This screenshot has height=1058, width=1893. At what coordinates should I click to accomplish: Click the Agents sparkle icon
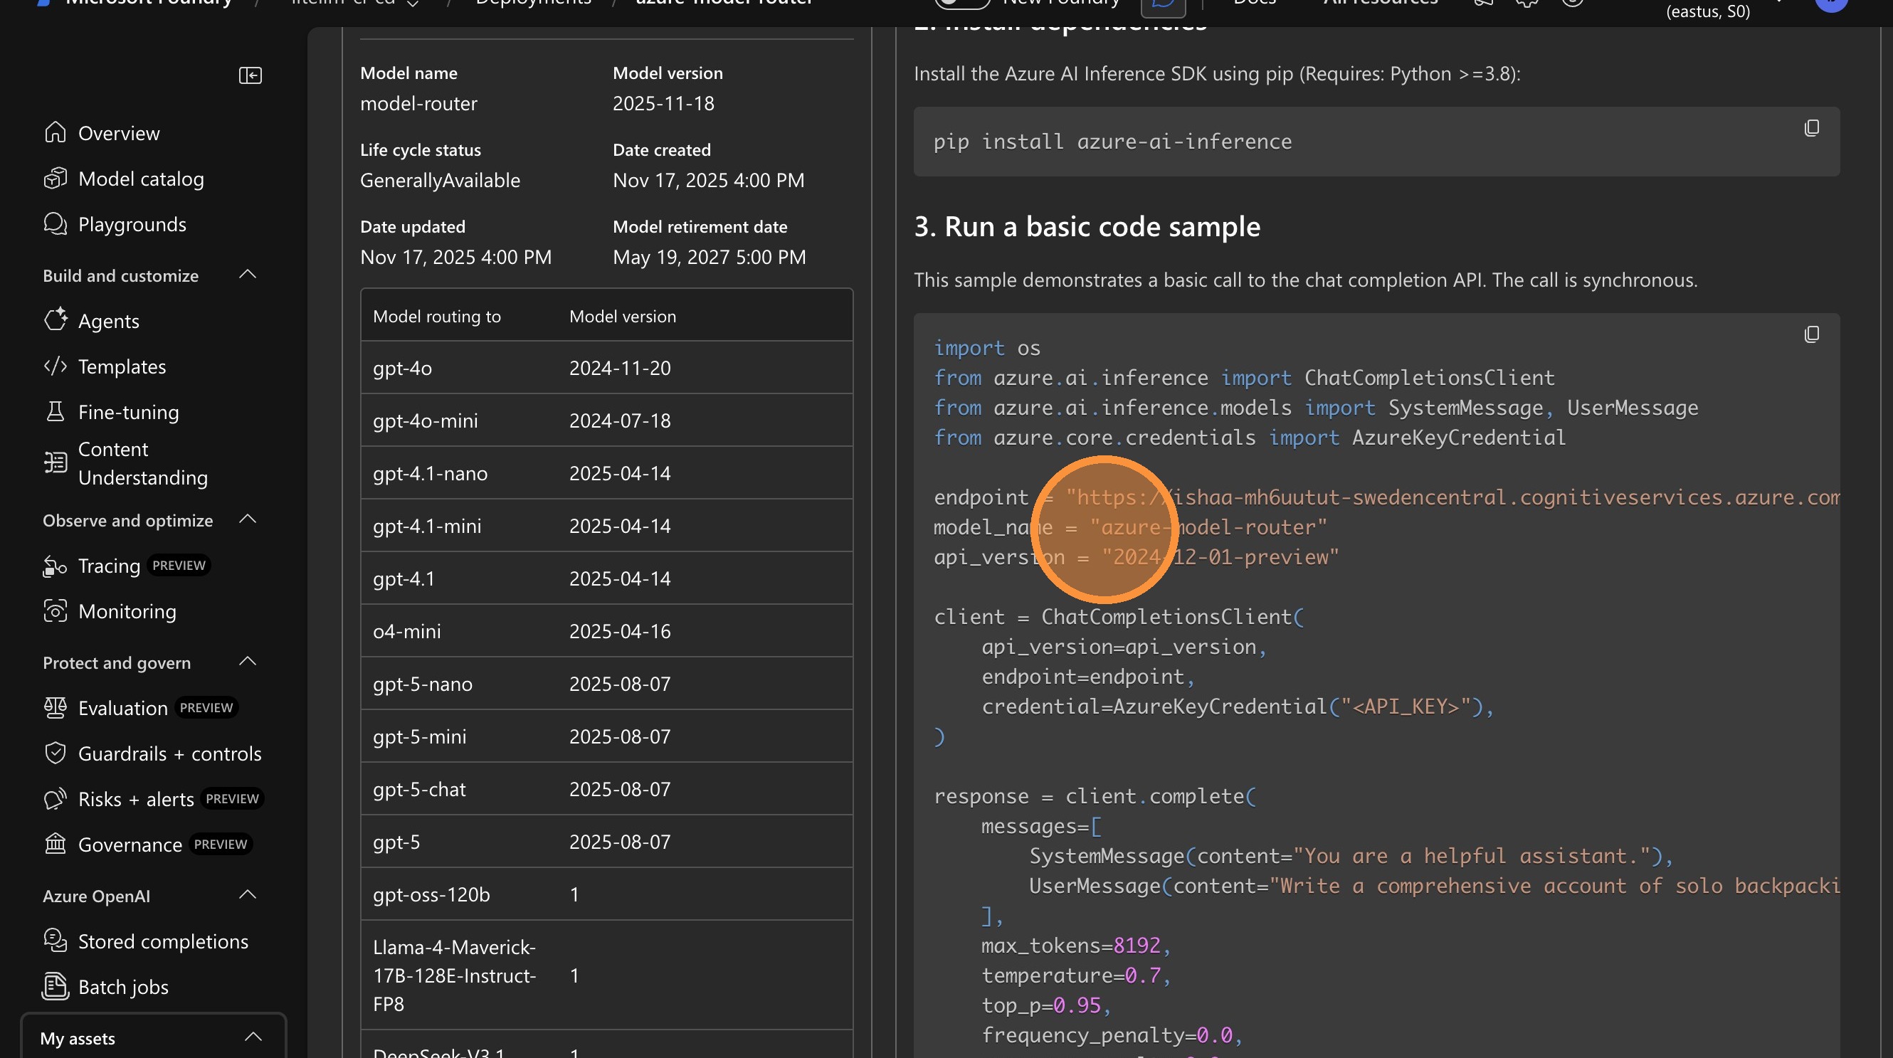click(x=55, y=320)
